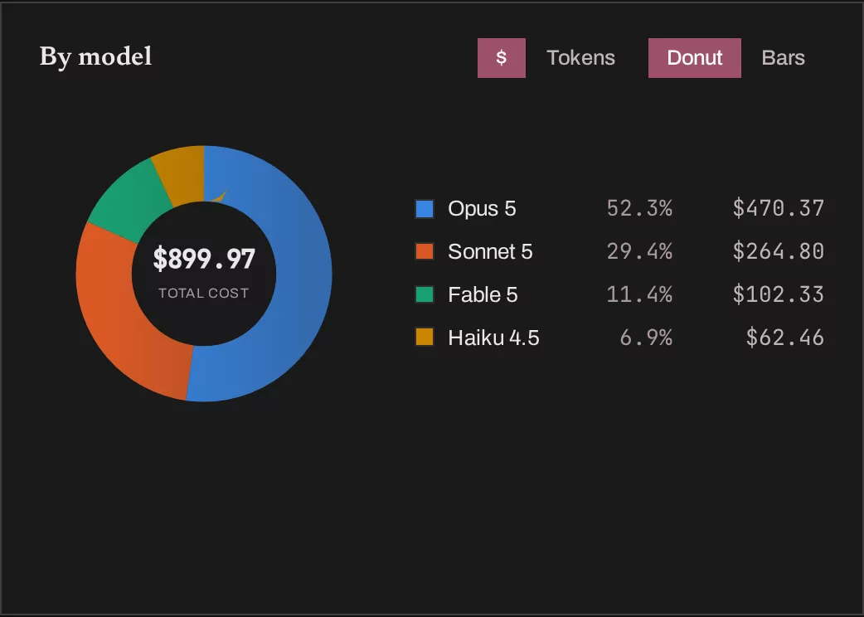
Task: Click the $102.33 cost value
Action: (778, 294)
